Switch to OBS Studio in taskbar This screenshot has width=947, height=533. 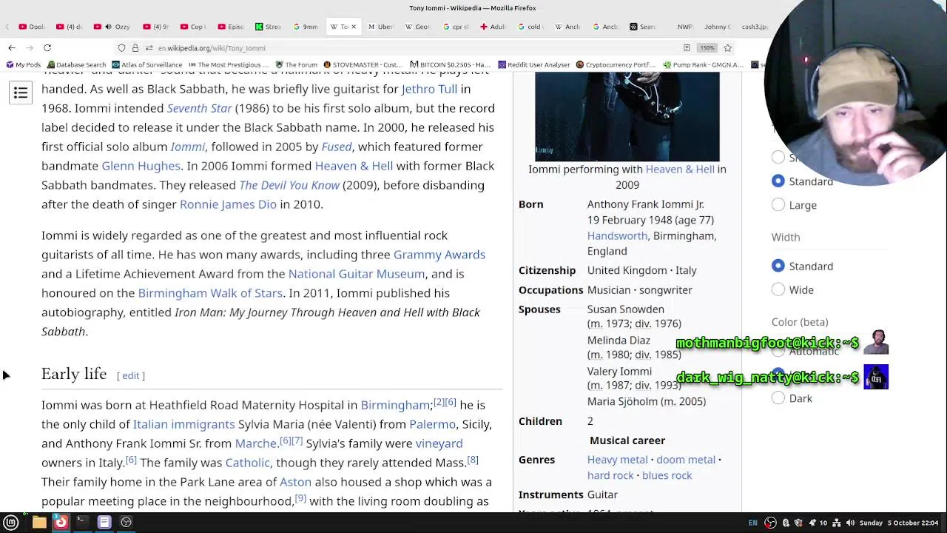(126, 522)
